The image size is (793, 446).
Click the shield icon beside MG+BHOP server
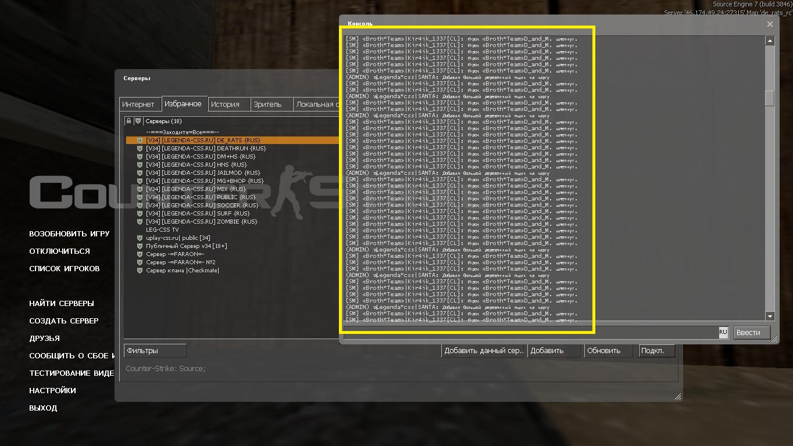tap(140, 181)
